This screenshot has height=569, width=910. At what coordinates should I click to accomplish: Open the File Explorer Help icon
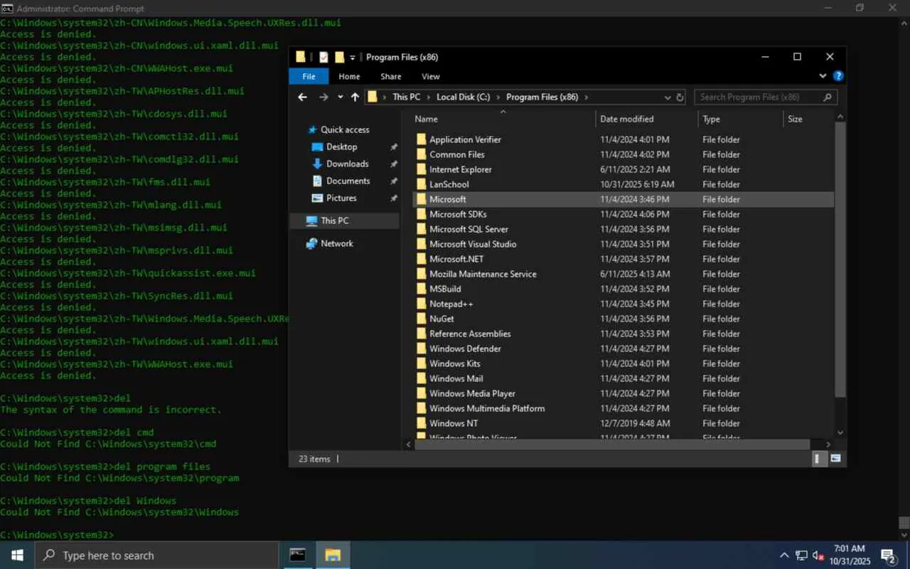pos(838,76)
